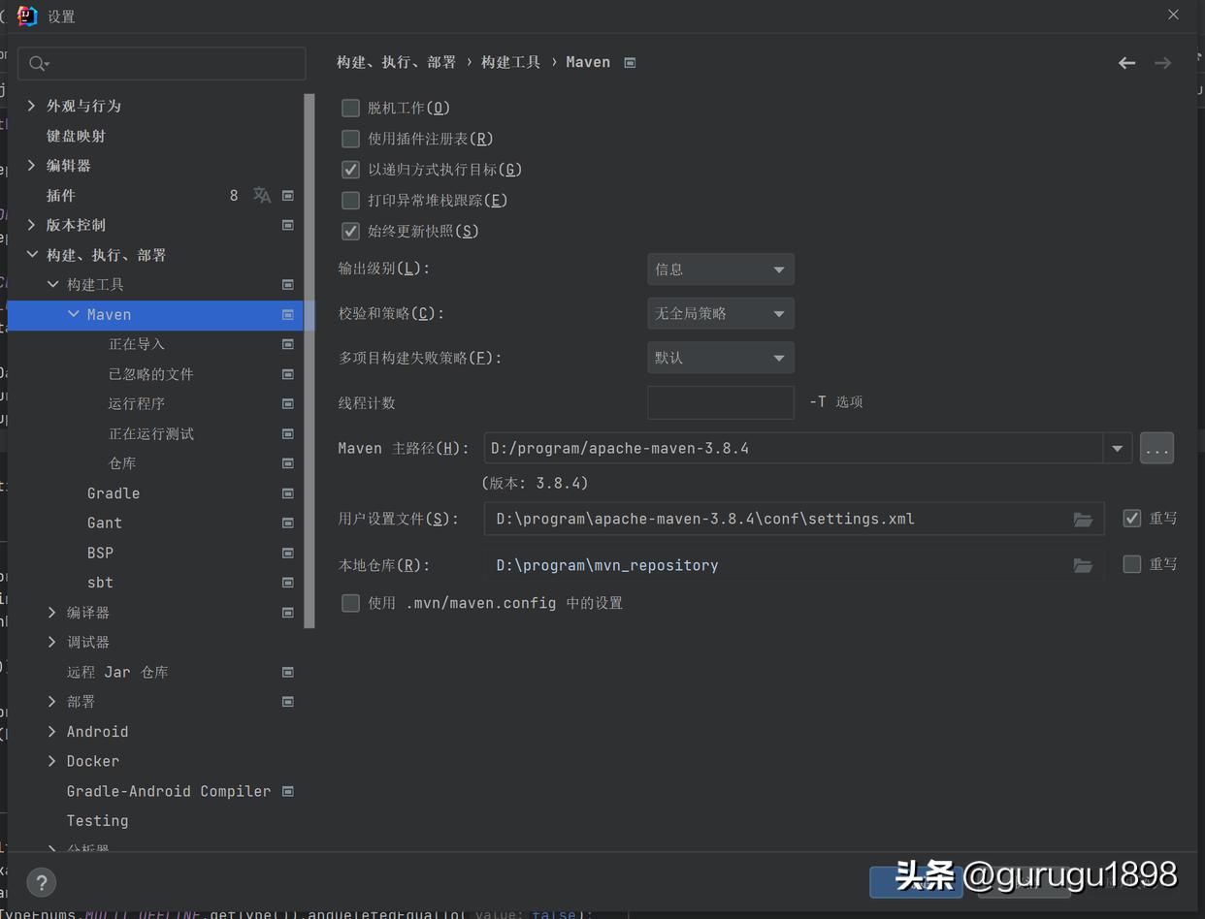Click the magnifier icon in the search field
The image size is (1205, 919).
(37, 62)
